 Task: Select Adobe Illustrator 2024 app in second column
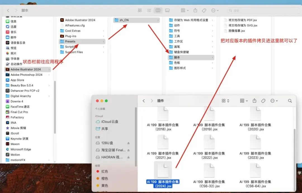[82, 20]
